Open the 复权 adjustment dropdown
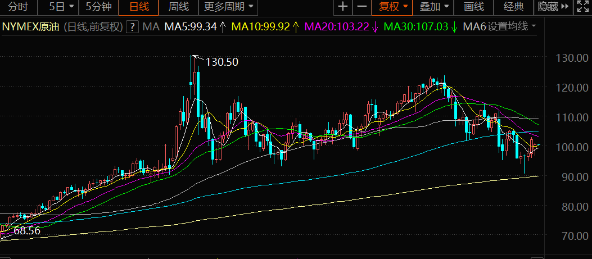This screenshot has width=592, height=259. point(393,7)
